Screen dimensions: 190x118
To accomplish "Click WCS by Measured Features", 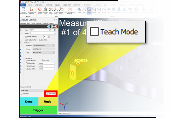I will click(x=70, y=11).
